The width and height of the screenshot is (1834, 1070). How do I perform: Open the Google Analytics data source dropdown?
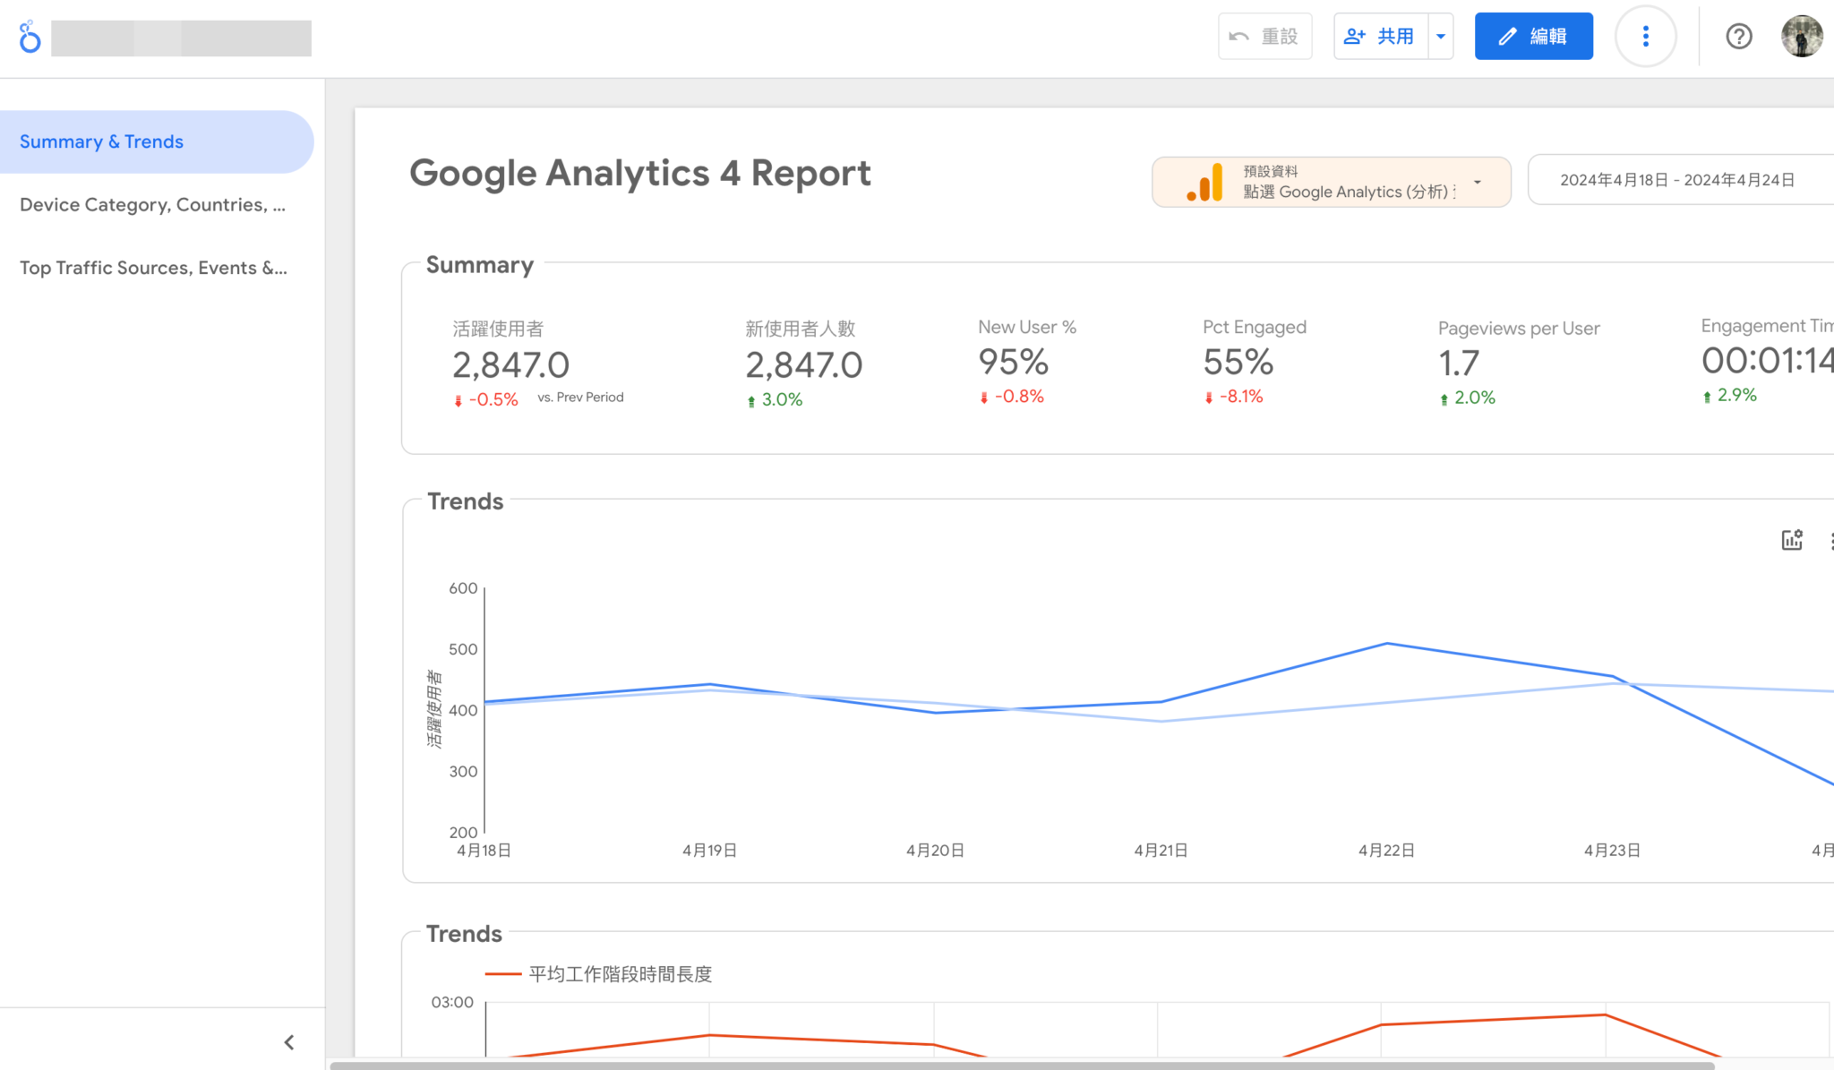[x=1477, y=182]
